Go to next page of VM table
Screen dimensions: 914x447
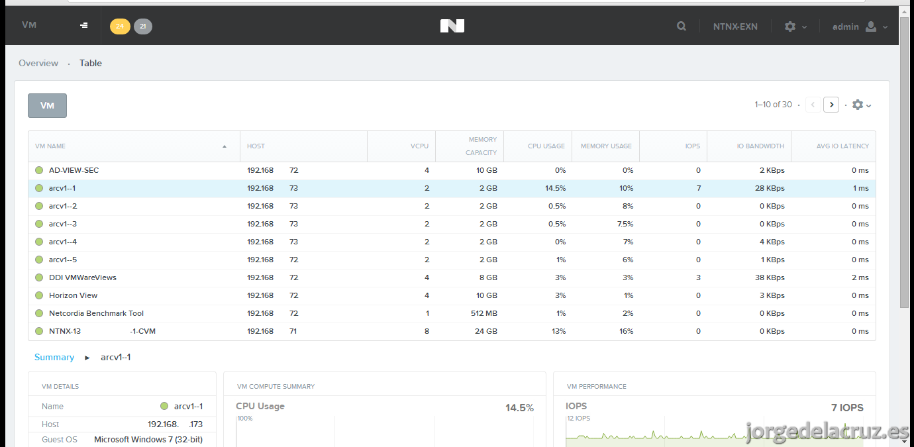[x=831, y=105]
